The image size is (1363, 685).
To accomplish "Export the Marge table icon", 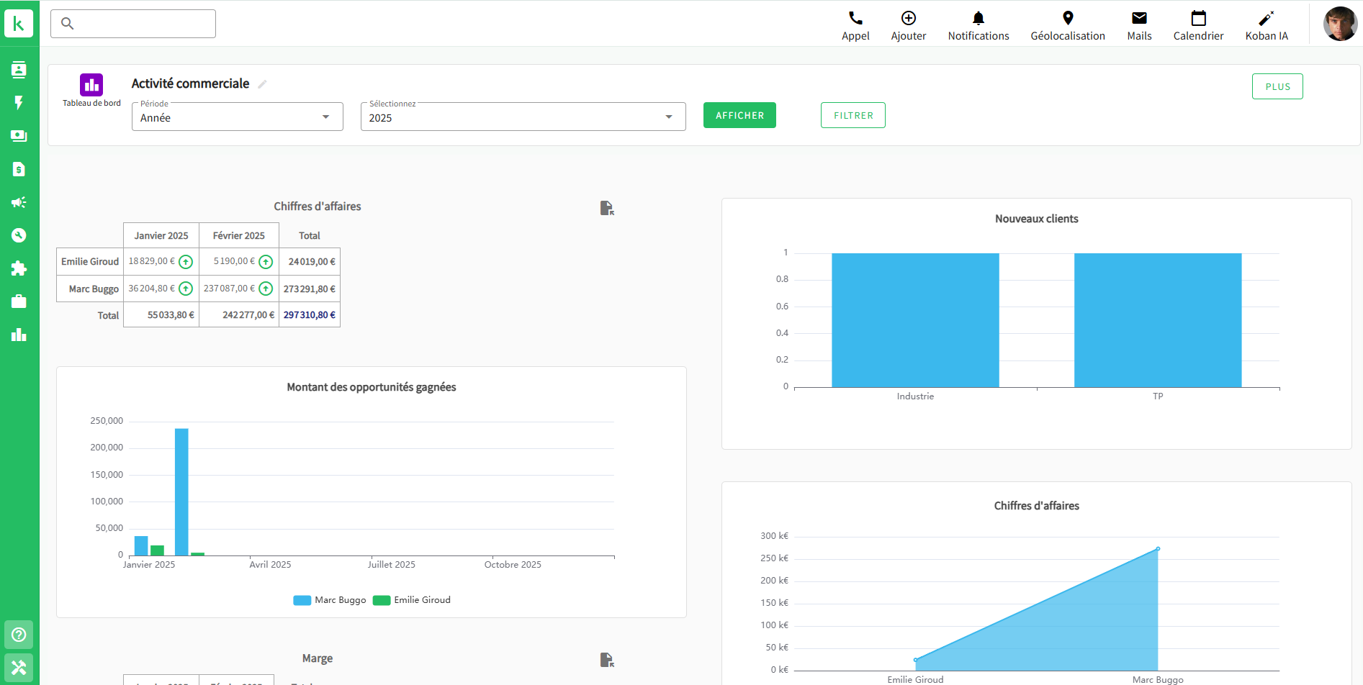I will (x=607, y=660).
